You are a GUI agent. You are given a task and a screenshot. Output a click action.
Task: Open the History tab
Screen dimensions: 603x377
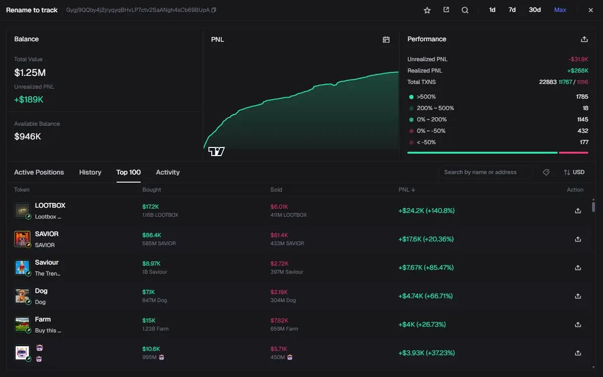[x=90, y=172]
